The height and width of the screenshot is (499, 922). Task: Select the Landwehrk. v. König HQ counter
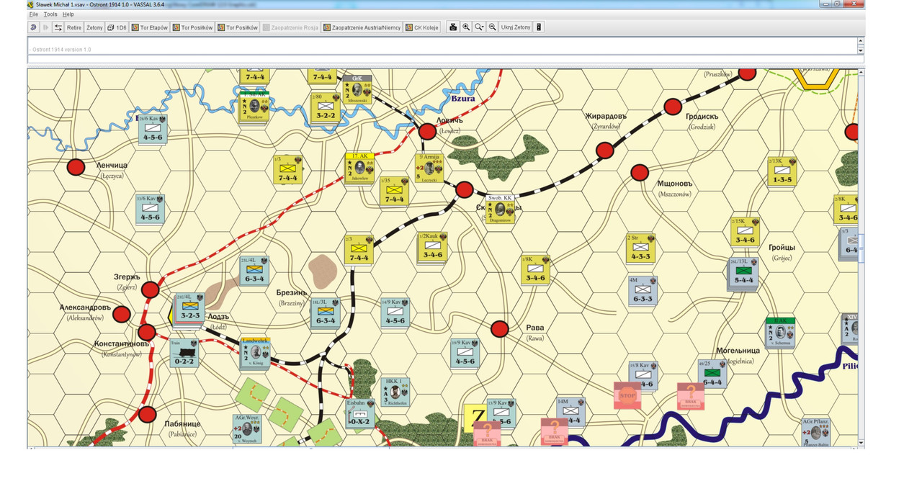256,351
